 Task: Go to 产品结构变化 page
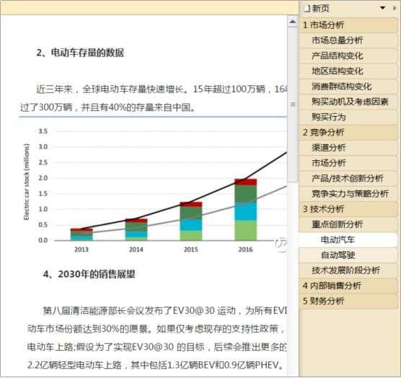pos(348,56)
